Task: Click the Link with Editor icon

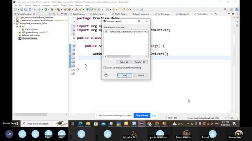Action: pos(54,14)
